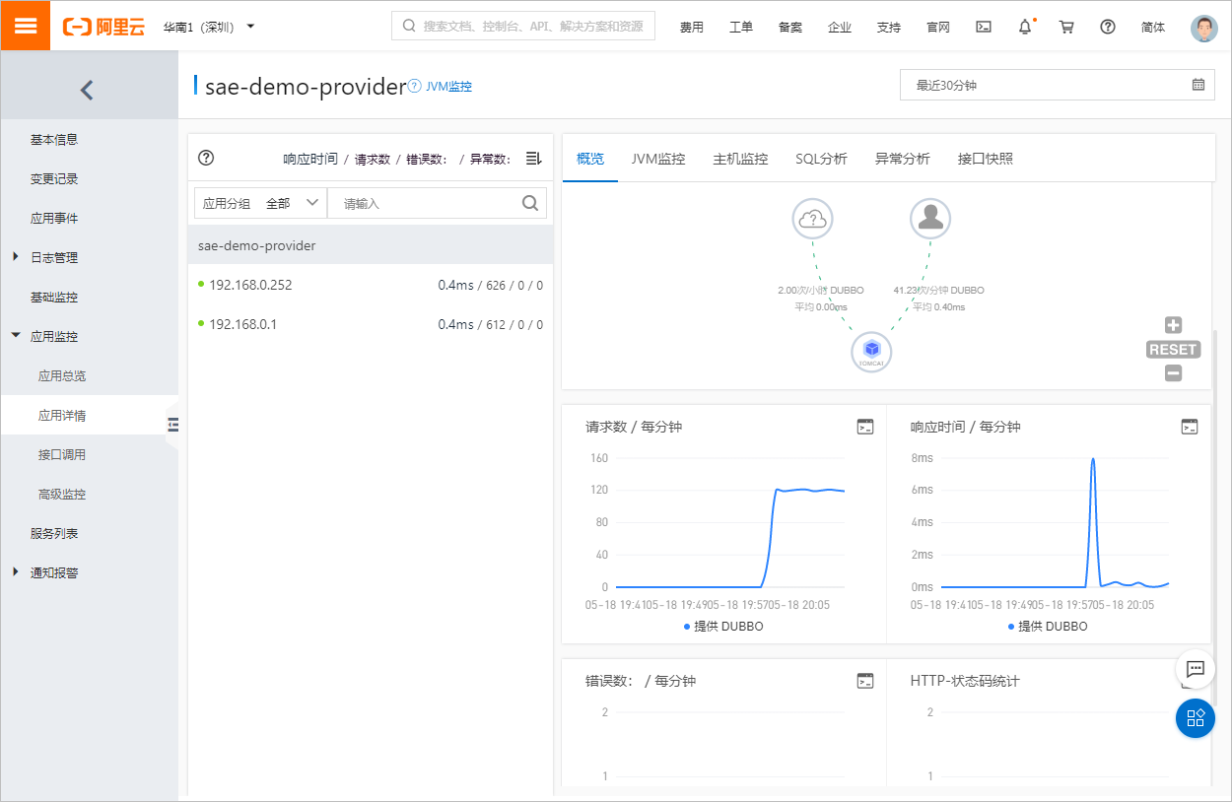Open query icon on 请求数 chart
Image resolution: width=1232 pixels, height=802 pixels.
[x=865, y=427]
